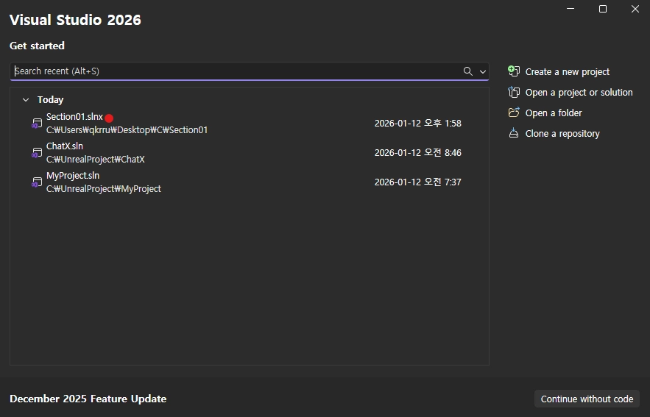The image size is (650, 417).
Task: Open the MyProject.sln recent solution
Action: tap(250, 182)
